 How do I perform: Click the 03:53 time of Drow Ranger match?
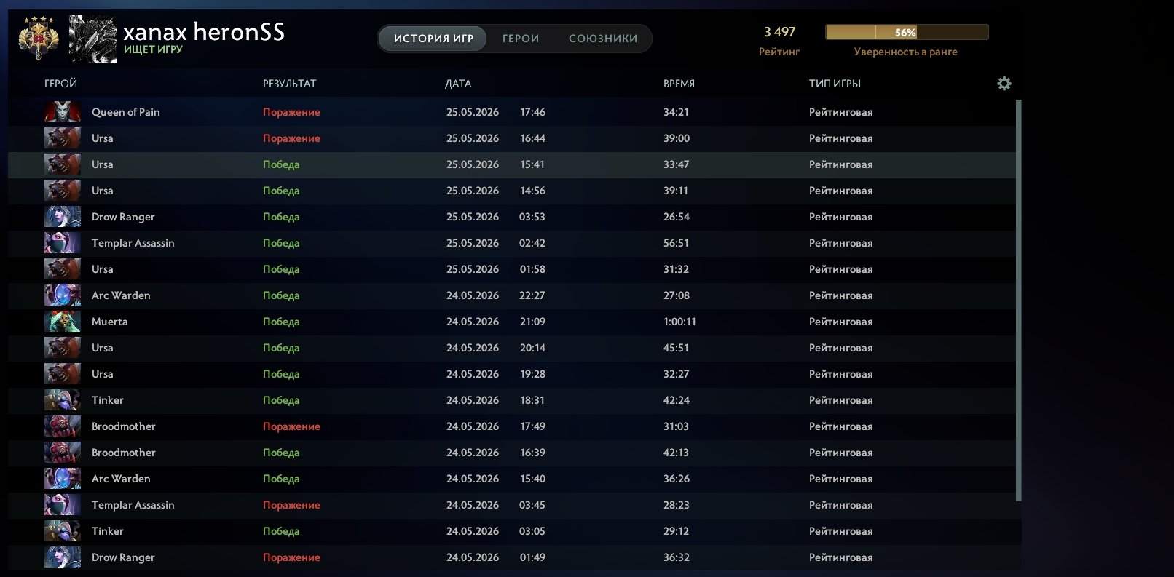(532, 217)
